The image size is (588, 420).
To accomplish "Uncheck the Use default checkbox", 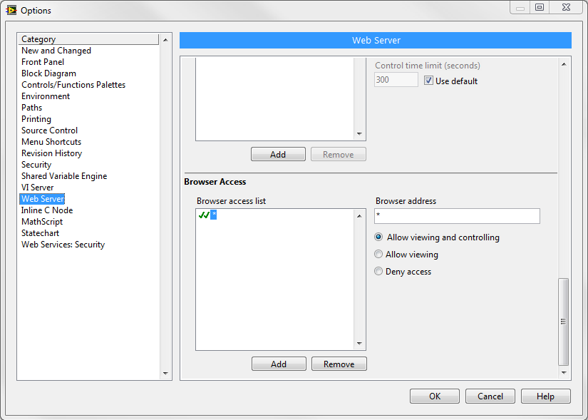I will click(x=428, y=81).
